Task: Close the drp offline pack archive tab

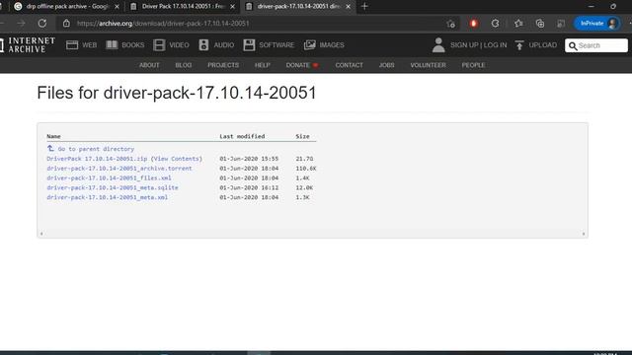Action: (117, 7)
